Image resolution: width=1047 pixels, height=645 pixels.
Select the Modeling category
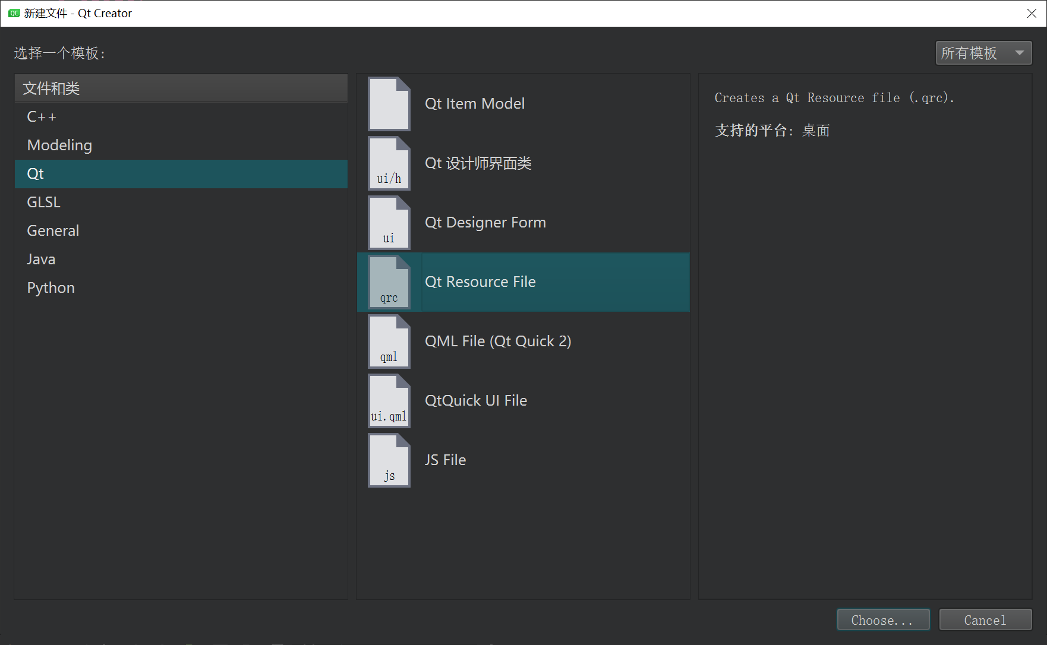(181, 146)
